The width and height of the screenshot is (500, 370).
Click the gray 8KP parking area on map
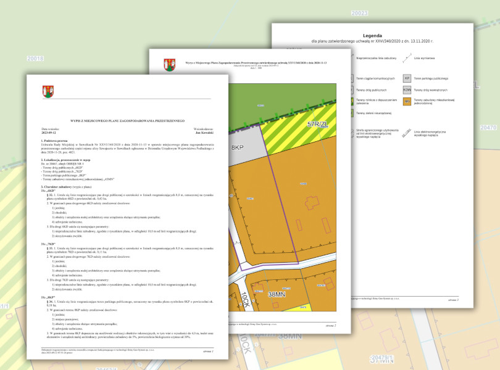(x=247, y=147)
